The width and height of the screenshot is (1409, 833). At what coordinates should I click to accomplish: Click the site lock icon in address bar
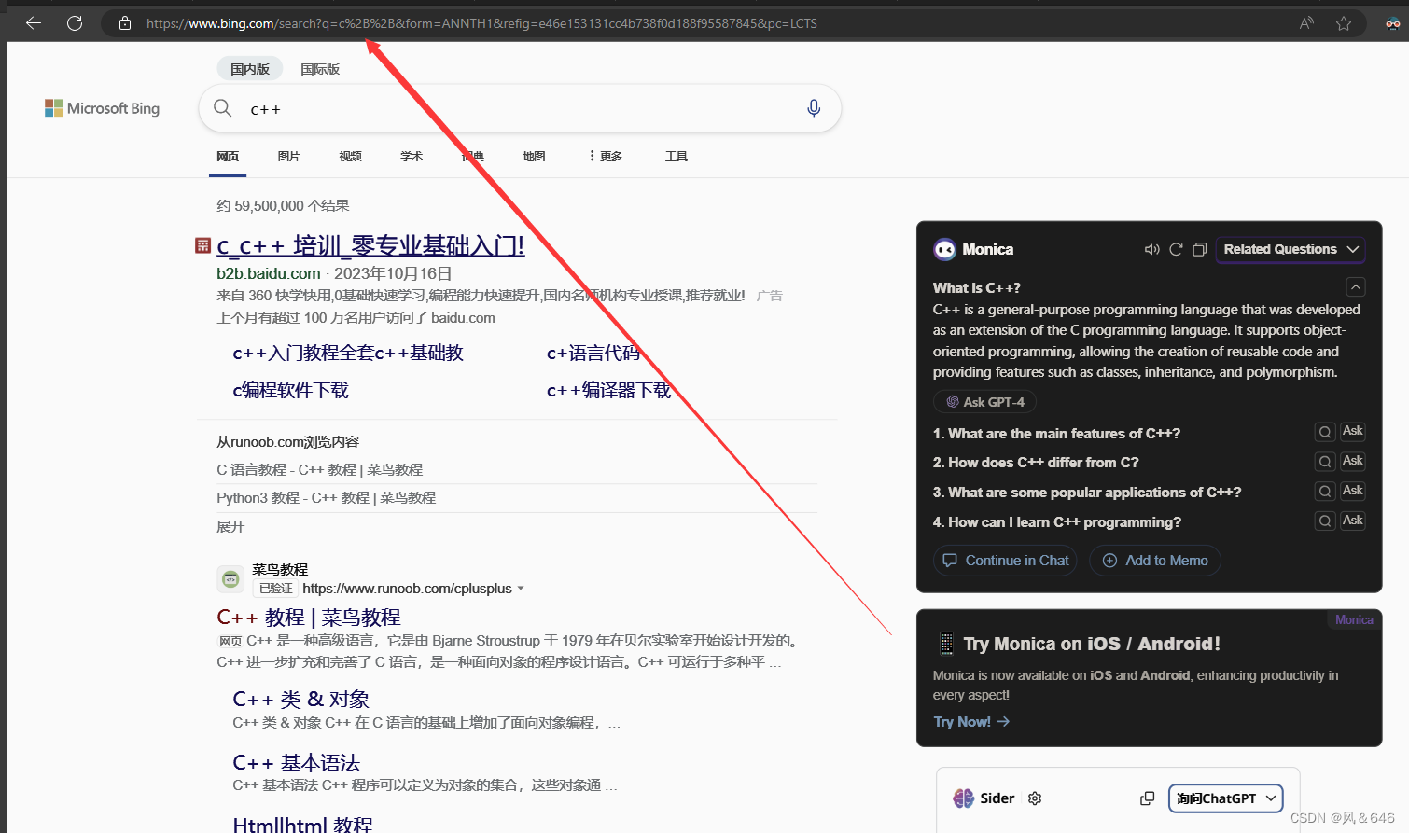click(x=124, y=23)
